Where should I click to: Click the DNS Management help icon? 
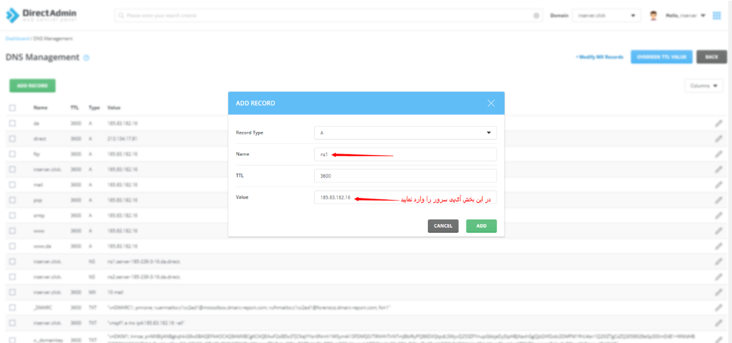tap(86, 58)
